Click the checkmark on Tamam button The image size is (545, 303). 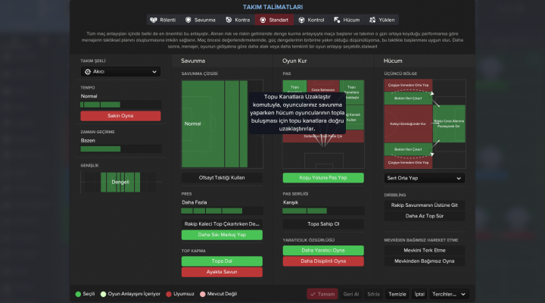tap(313, 294)
